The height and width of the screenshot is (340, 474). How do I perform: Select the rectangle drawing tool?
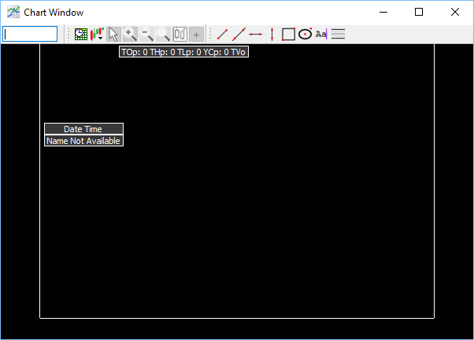pyautogui.click(x=288, y=34)
